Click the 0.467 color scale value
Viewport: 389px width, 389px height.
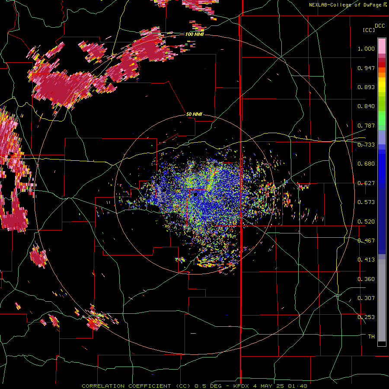pyautogui.click(x=366, y=241)
